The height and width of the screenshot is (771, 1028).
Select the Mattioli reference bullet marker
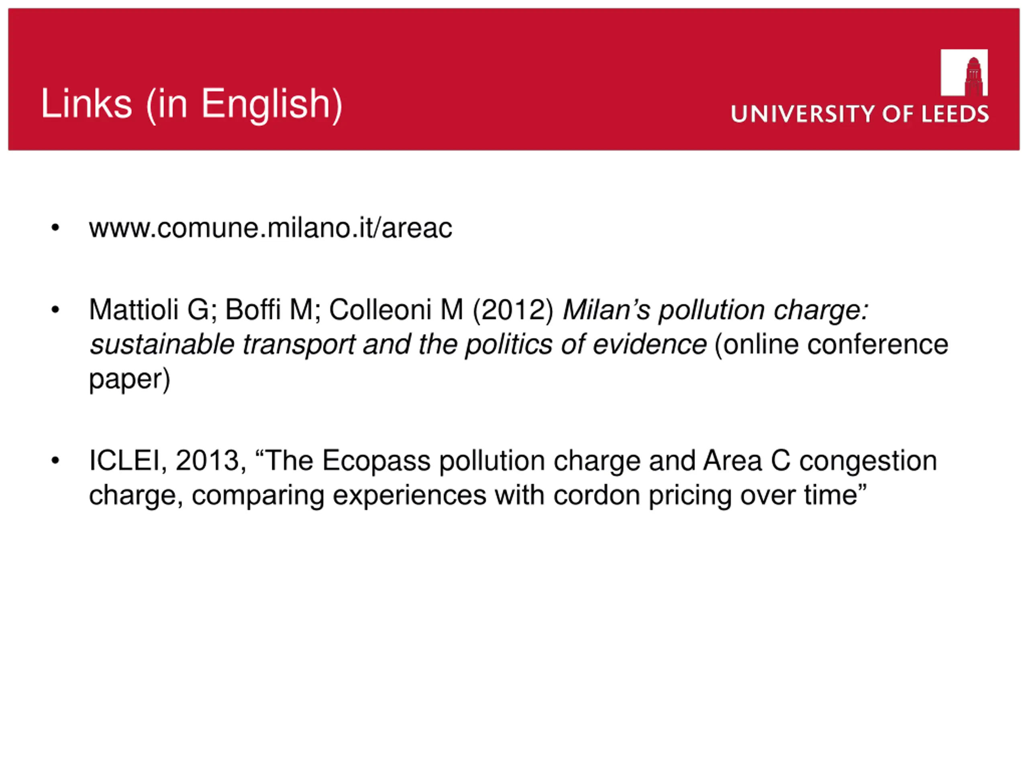coord(55,310)
